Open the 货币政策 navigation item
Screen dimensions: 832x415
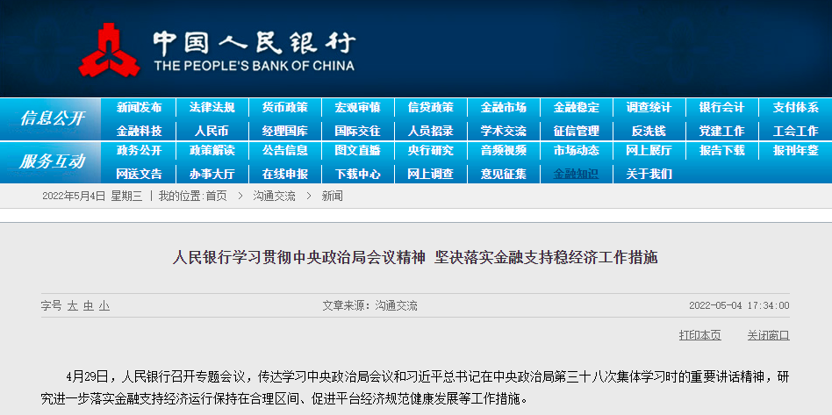pos(284,107)
